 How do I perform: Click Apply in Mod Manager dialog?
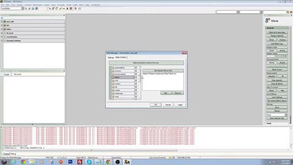[x=180, y=105]
